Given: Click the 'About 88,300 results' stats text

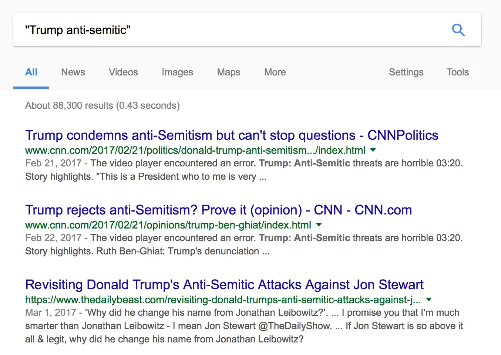Looking at the screenshot, I should (x=102, y=106).
